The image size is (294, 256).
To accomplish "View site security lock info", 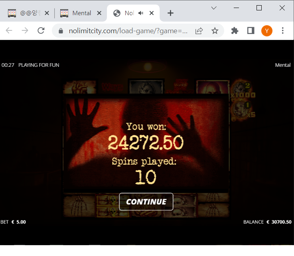I will click(x=61, y=31).
